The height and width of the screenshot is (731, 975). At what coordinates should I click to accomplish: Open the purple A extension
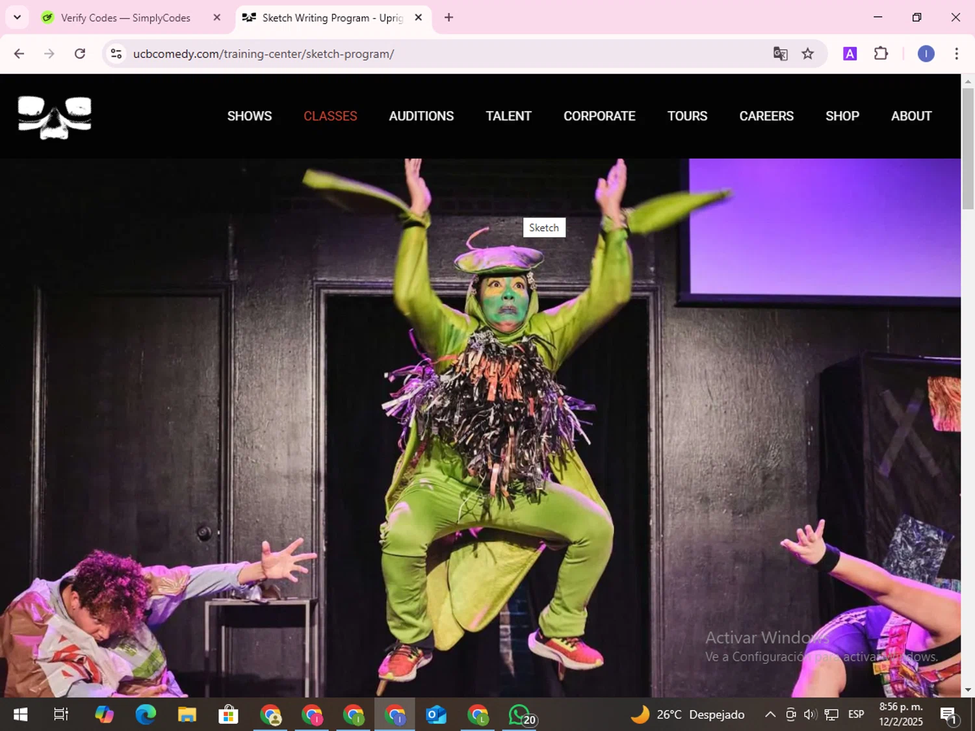[850, 54]
